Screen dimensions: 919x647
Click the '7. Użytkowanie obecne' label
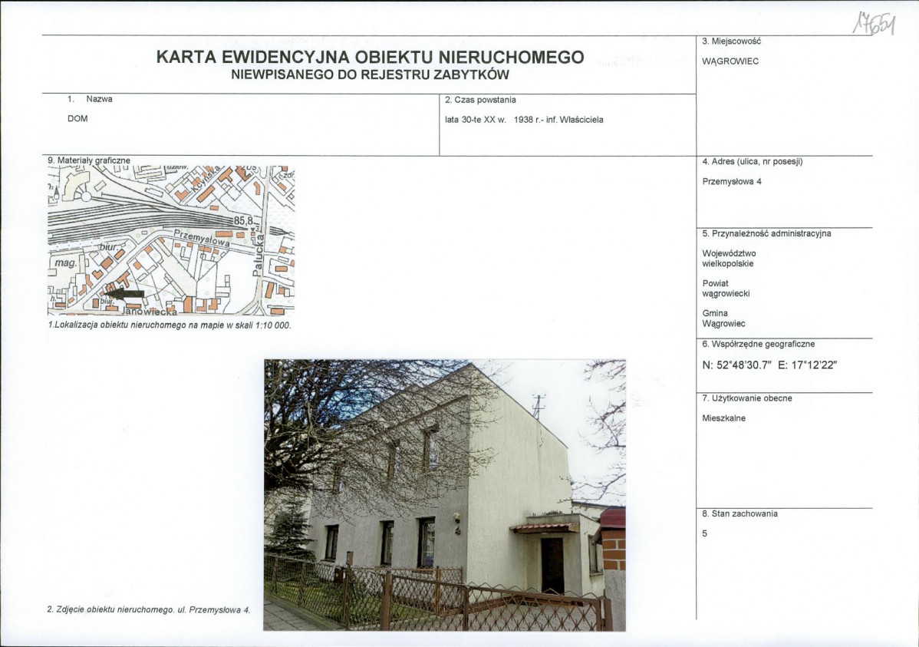[x=746, y=398]
